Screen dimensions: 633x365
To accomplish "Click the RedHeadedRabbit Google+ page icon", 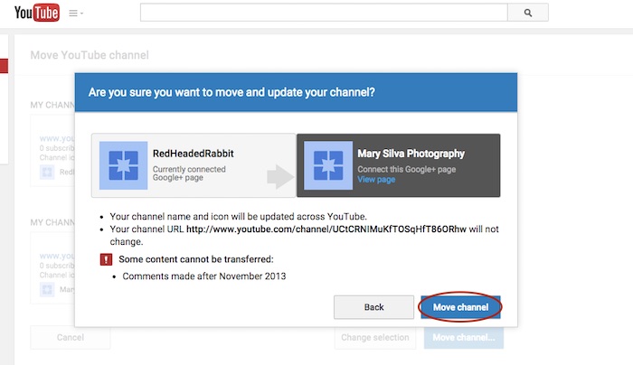I will 121,165.
